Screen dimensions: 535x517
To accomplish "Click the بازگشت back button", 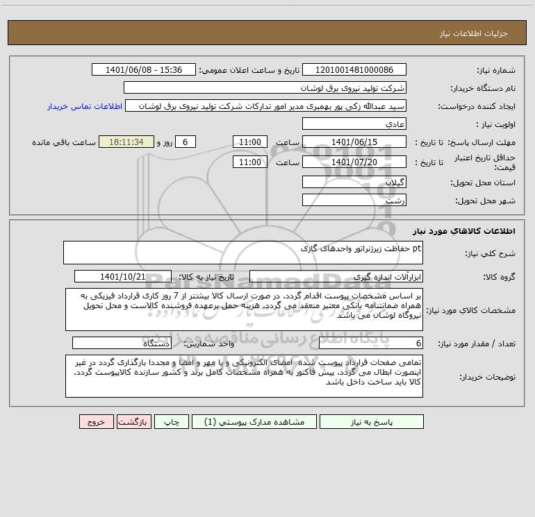I will pos(133,421).
